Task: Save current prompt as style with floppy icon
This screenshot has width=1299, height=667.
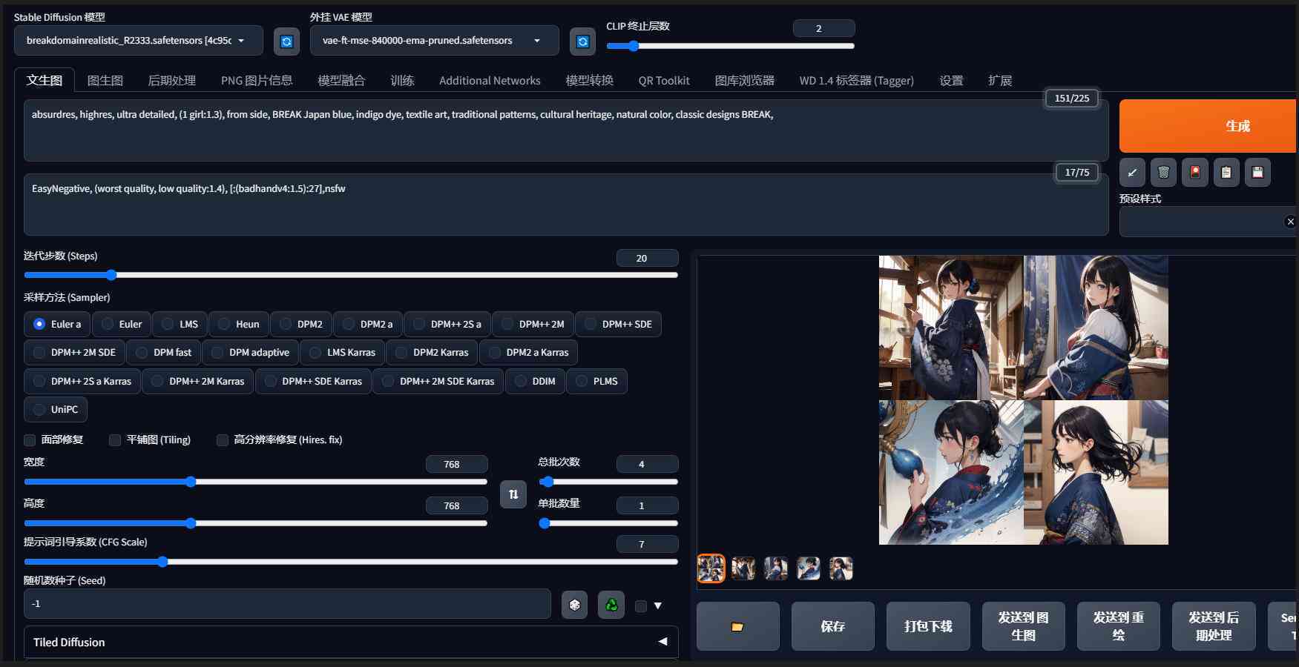Action: (x=1257, y=173)
